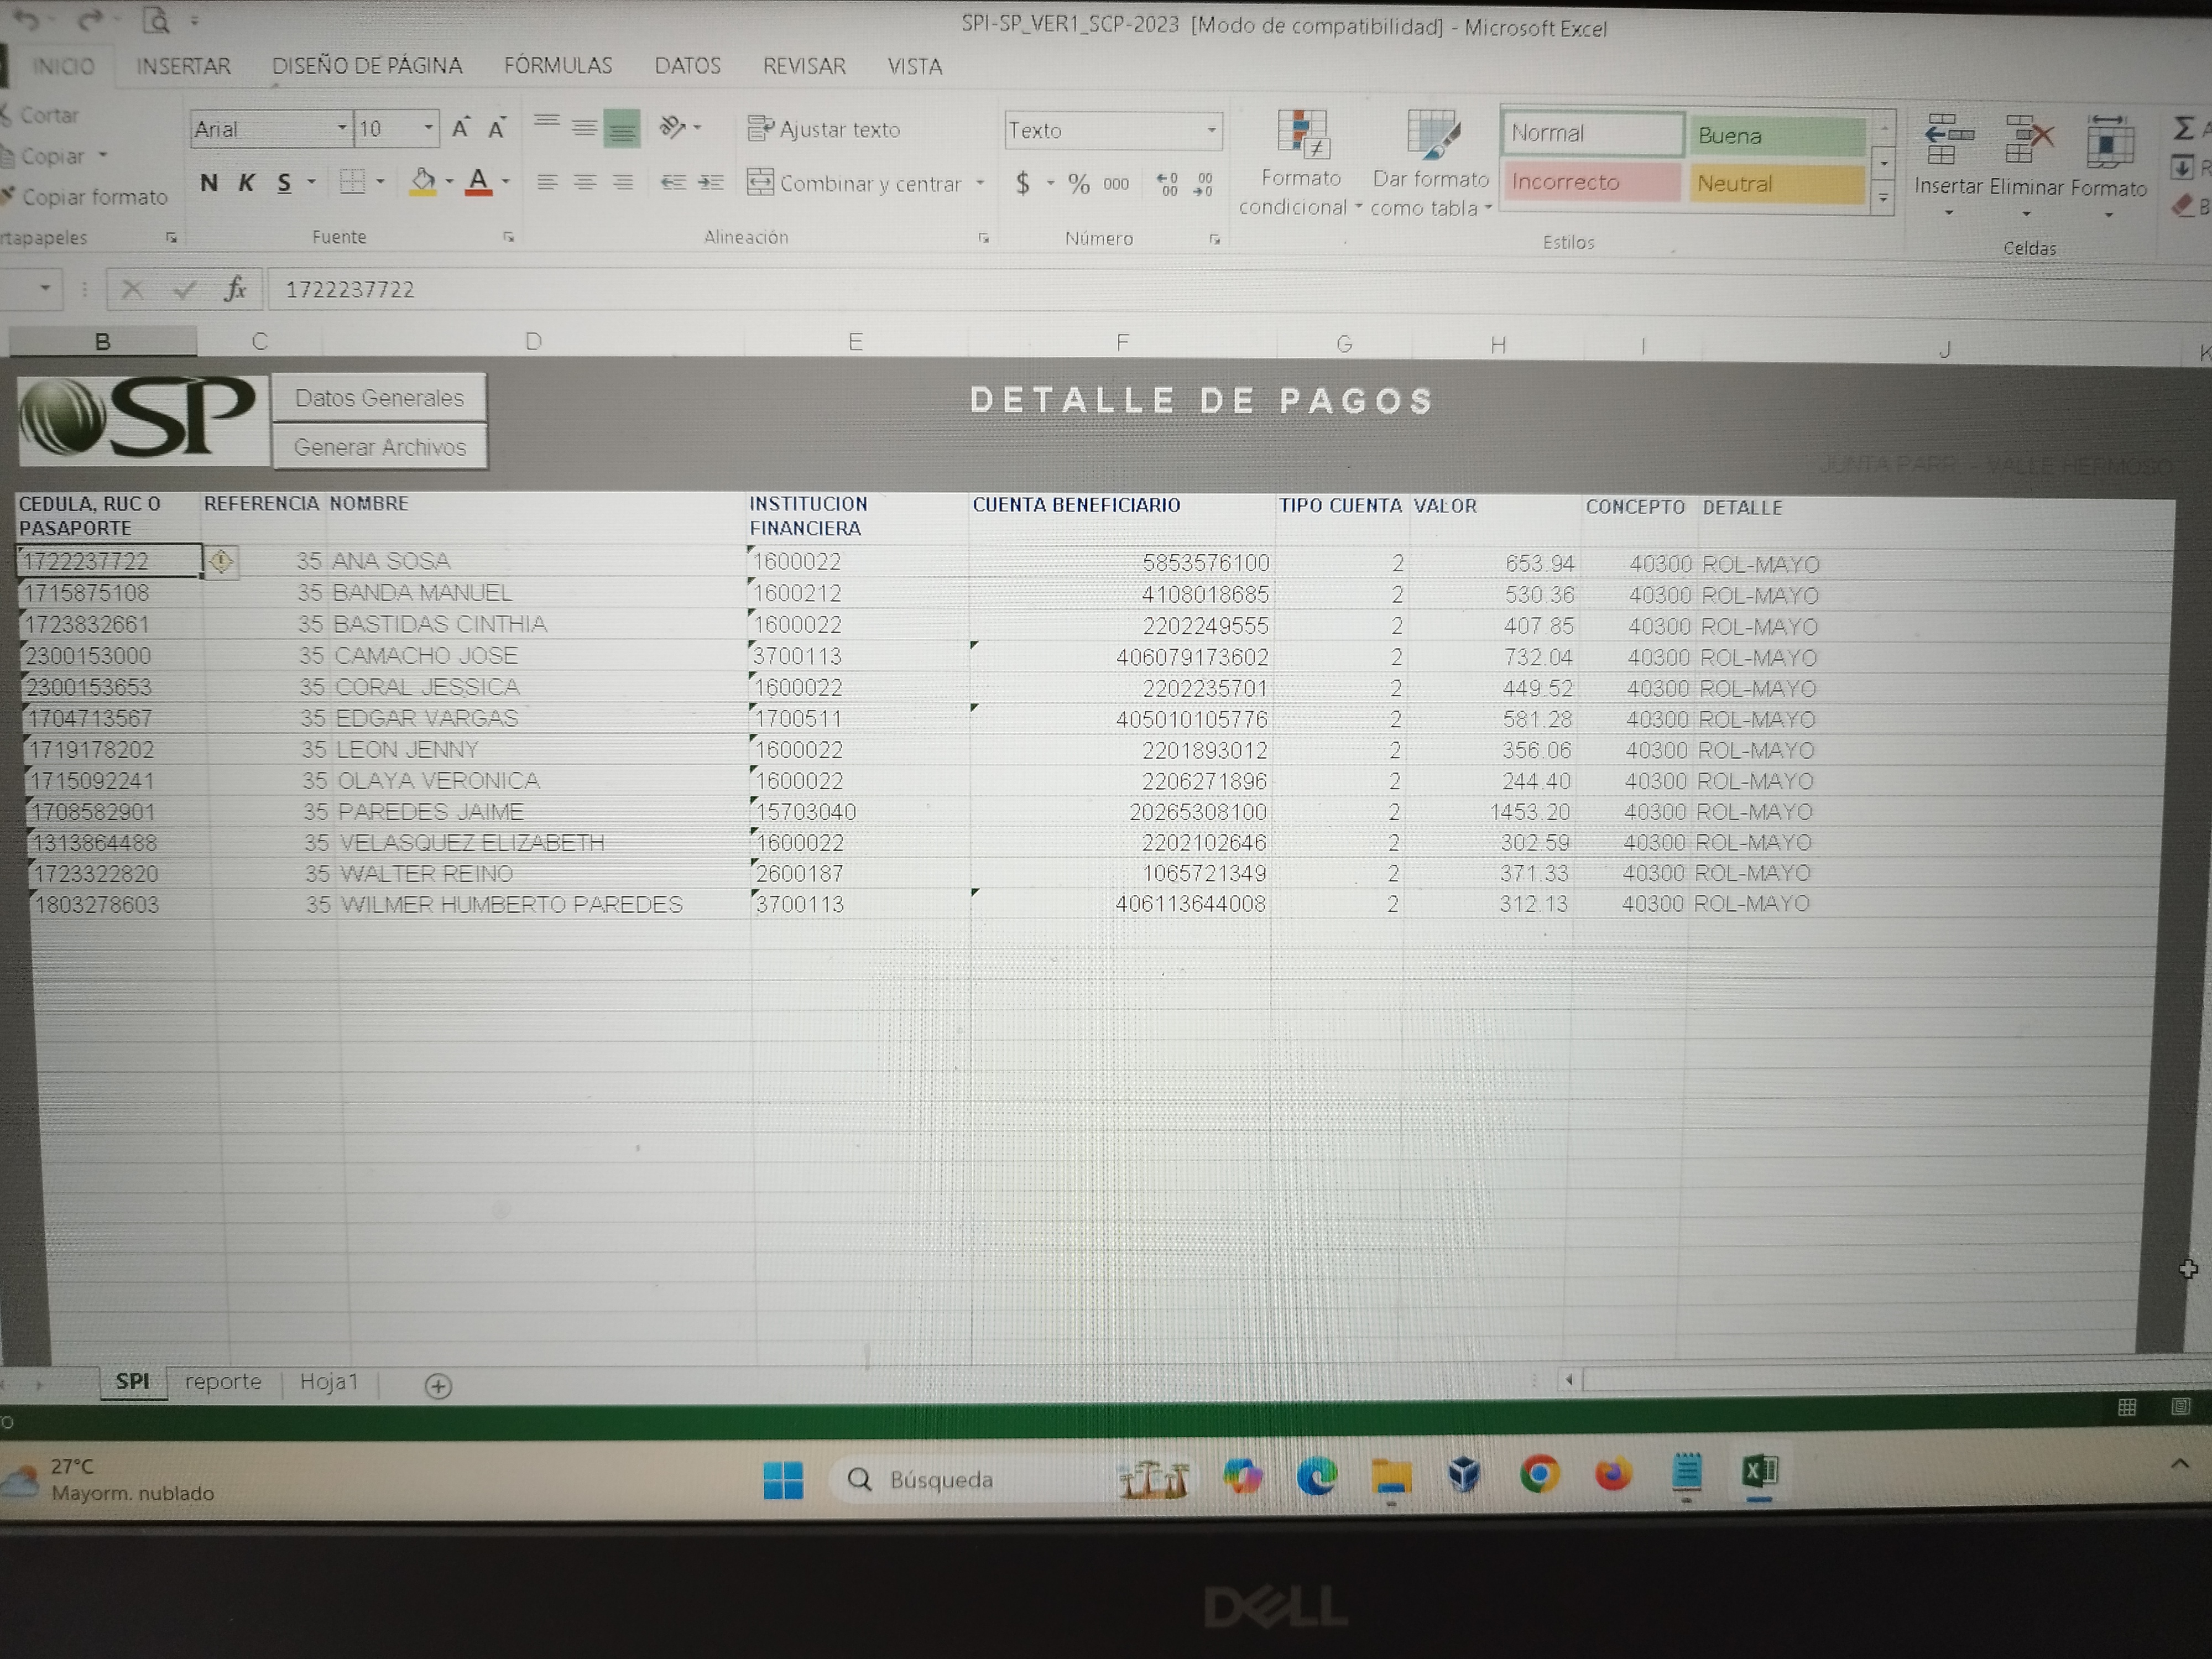Toggle bold formatting N button
Image resolution: width=2212 pixels, height=1659 pixels.
tap(208, 183)
